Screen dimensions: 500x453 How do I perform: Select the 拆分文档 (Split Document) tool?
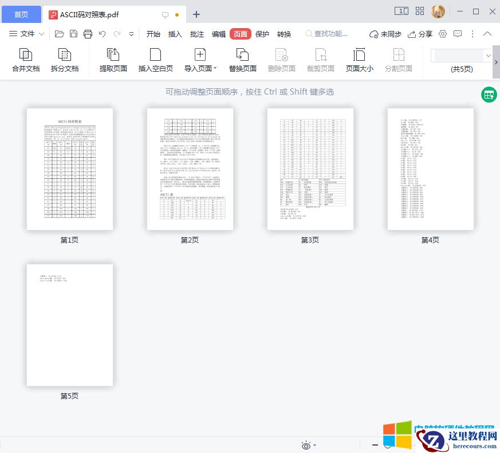64,60
